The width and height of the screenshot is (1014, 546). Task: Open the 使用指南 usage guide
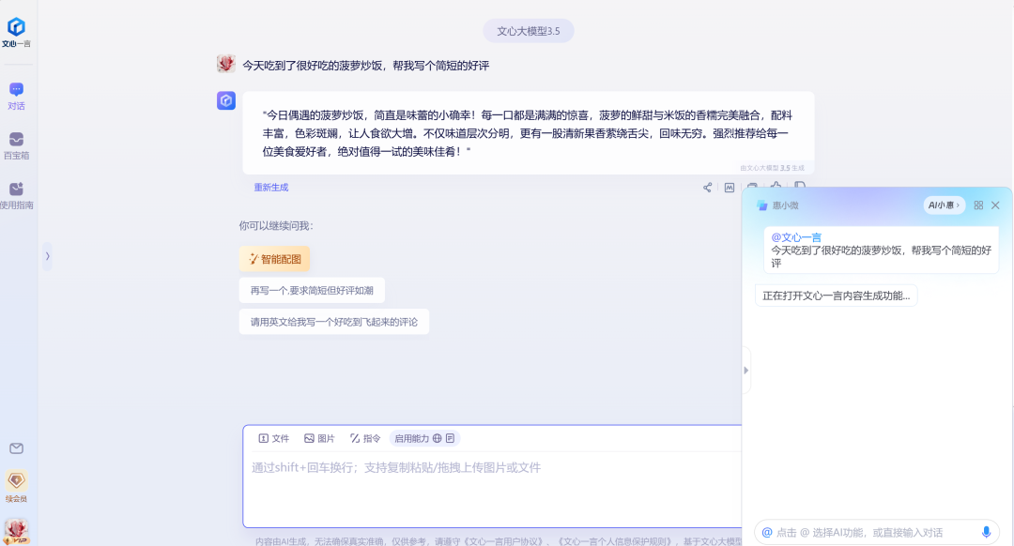(x=16, y=196)
